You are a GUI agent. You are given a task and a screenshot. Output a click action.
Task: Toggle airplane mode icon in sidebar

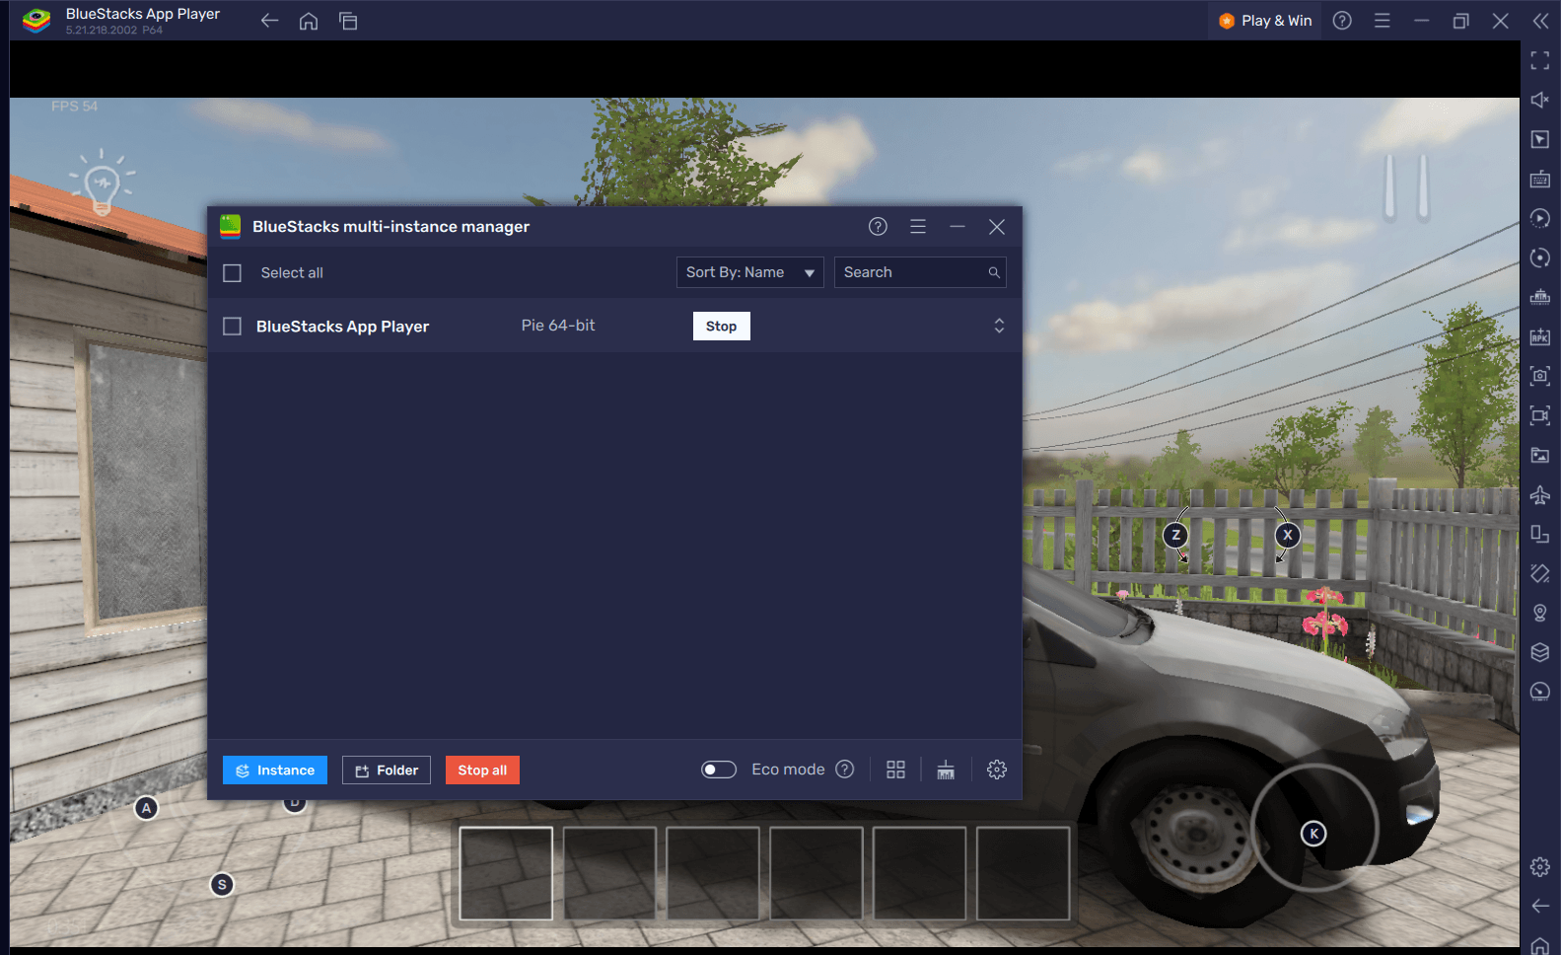click(x=1540, y=494)
